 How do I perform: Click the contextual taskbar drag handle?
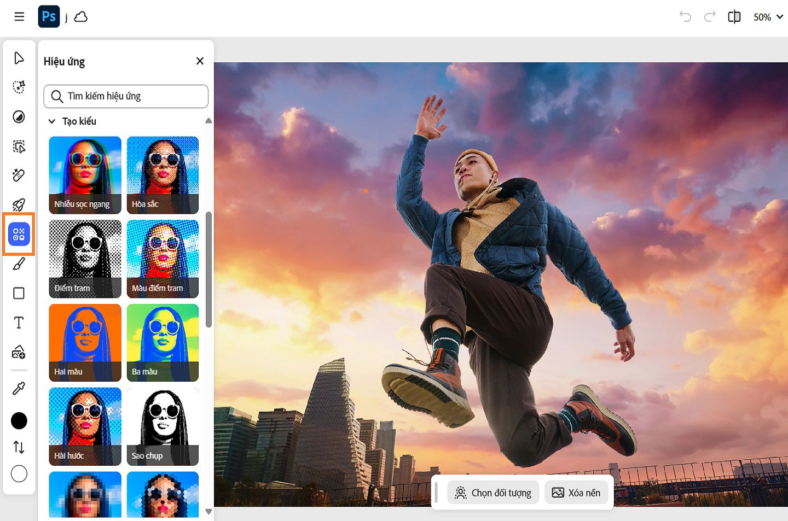click(x=436, y=493)
